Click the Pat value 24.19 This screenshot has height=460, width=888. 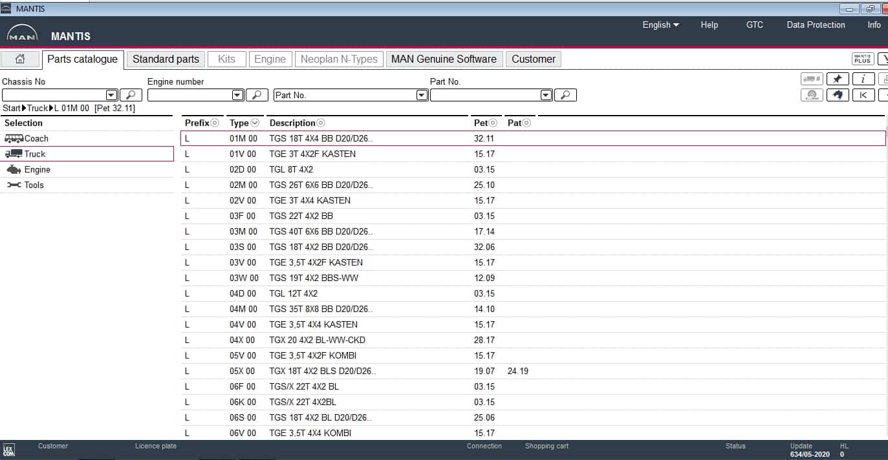coord(518,371)
